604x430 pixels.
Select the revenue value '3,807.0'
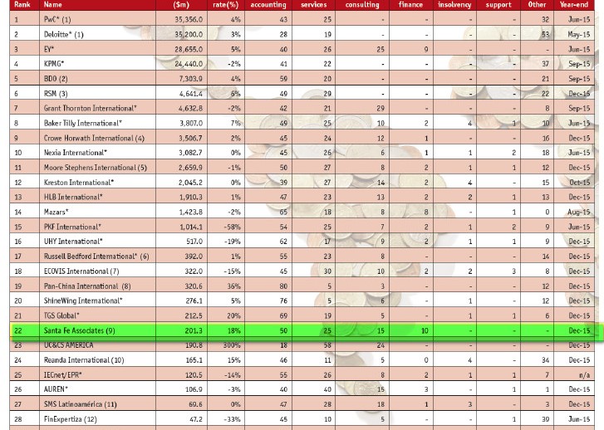pos(191,123)
